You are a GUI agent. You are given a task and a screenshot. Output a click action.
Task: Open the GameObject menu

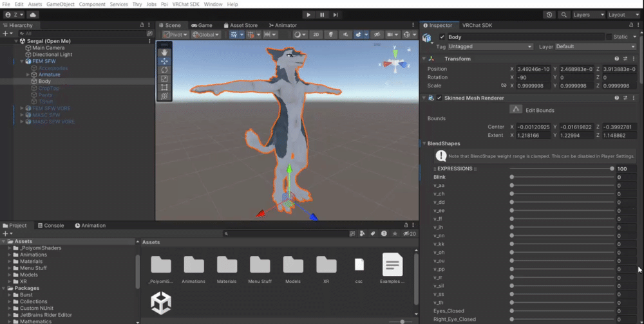[x=61, y=4]
